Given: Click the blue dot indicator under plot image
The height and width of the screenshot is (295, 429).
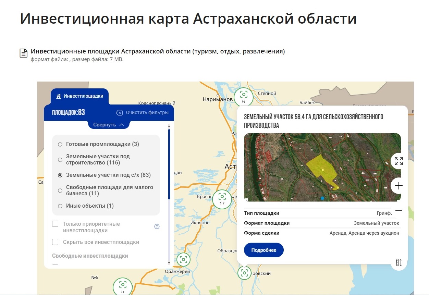Looking at the screenshot, I should tap(322, 198).
